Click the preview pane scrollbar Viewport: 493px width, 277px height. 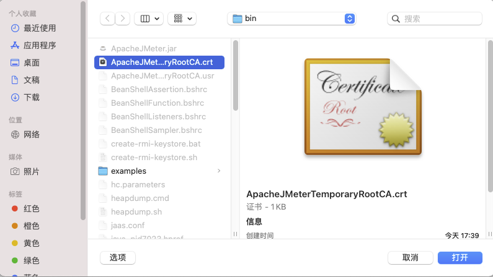click(x=491, y=116)
